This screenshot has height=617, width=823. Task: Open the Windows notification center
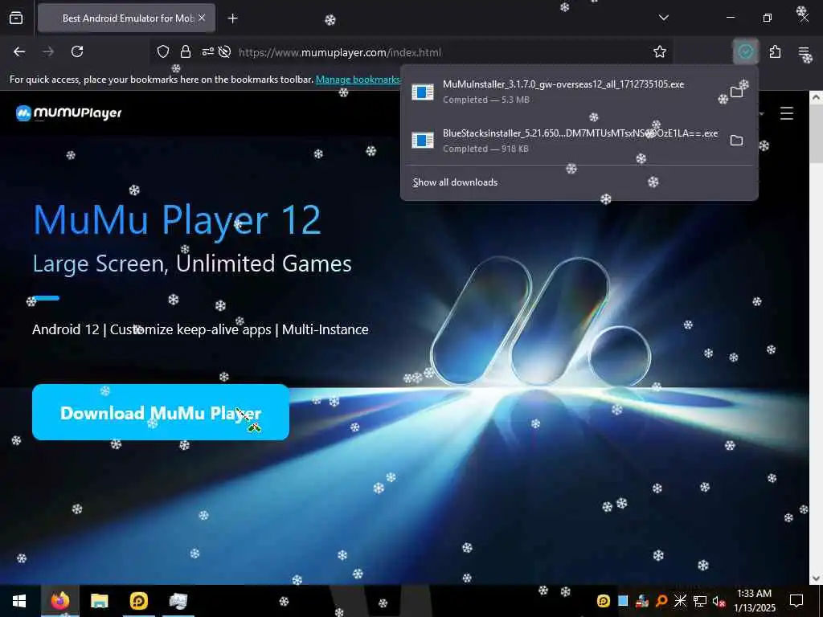pos(796,601)
